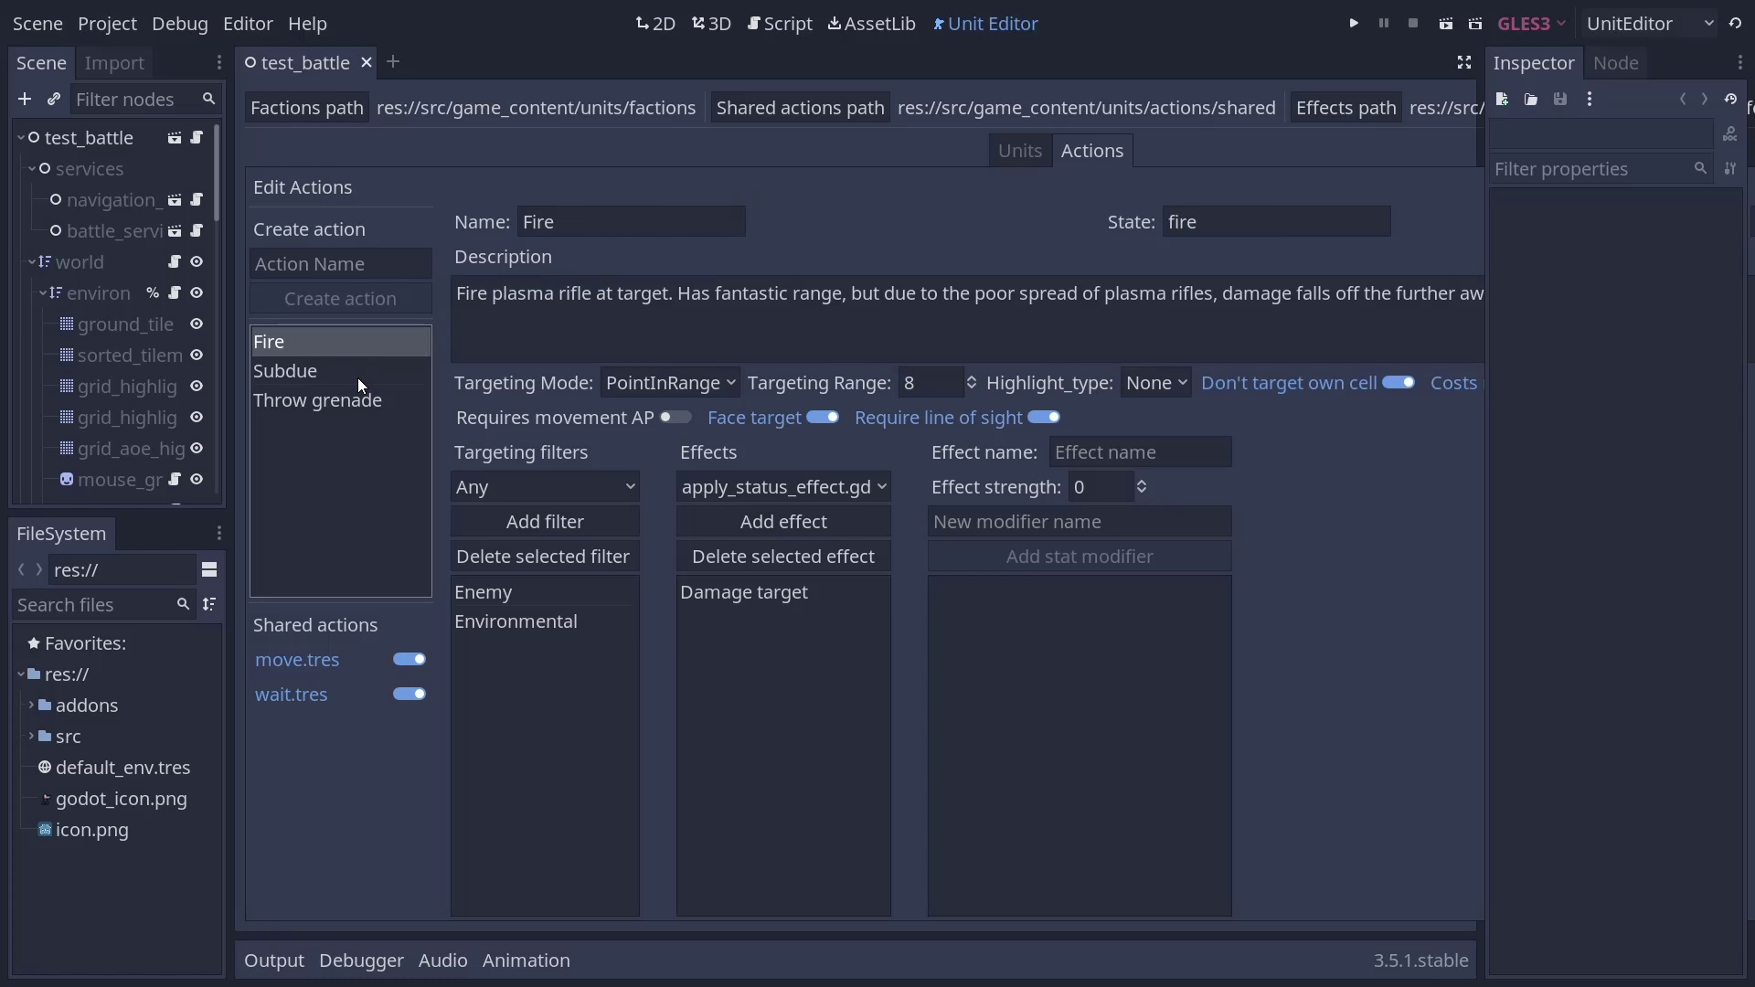This screenshot has width=1755, height=987.
Task: Open script icon on world node
Action: [x=174, y=262]
